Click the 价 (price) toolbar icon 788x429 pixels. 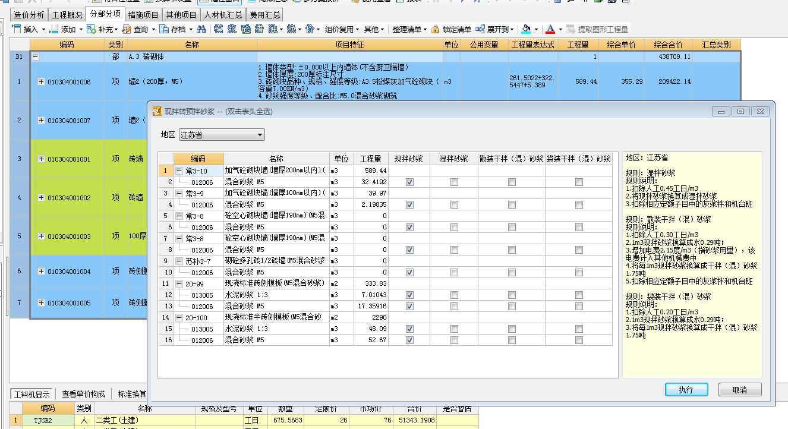(310, 29)
